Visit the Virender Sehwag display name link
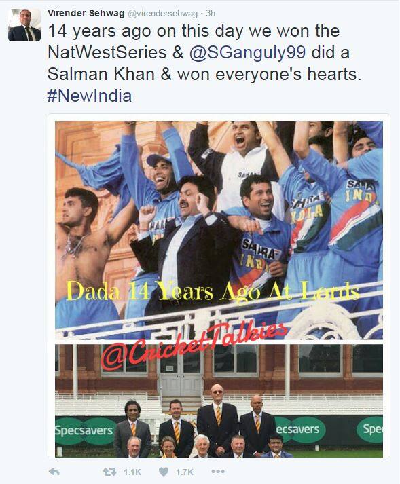Screen dimensions: 400x484 [x=86, y=14]
